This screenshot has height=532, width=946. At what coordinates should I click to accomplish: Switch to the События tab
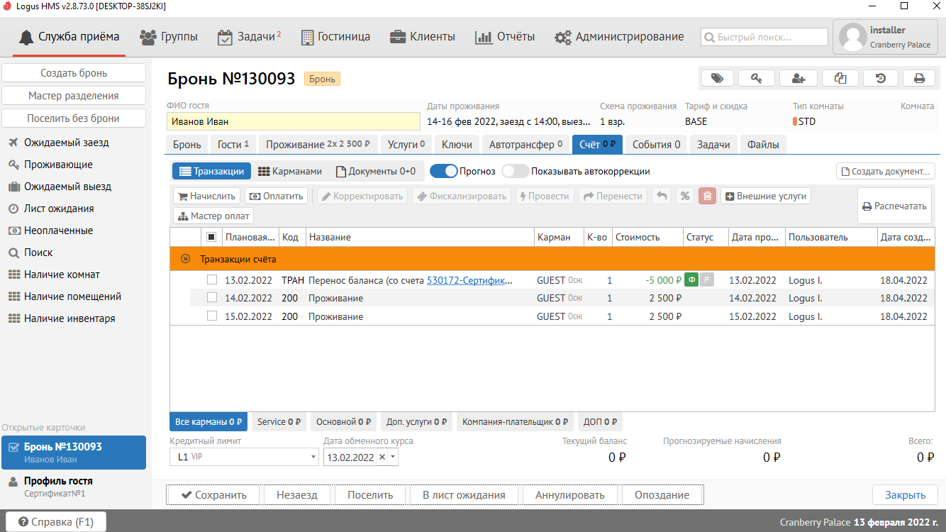tap(656, 145)
